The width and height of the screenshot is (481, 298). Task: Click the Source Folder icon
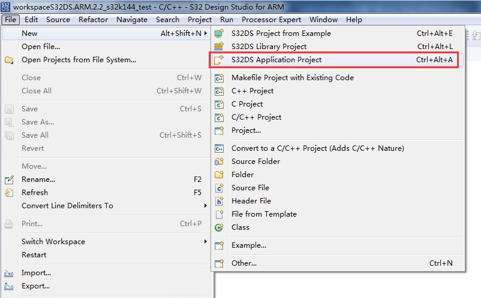click(x=219, y=162)
